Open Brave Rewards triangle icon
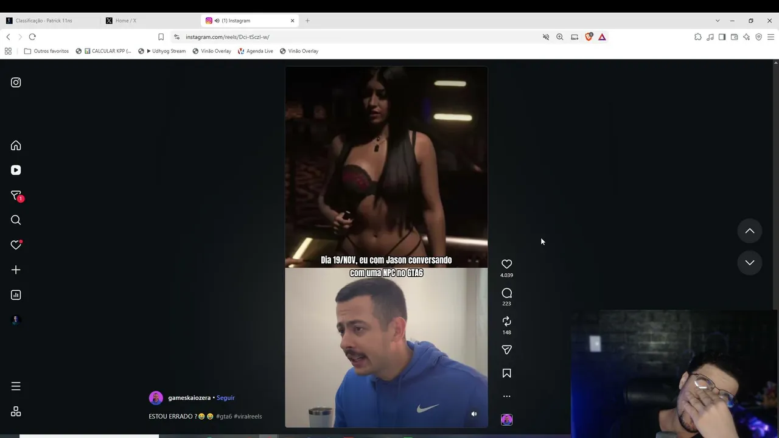 point(602,37)
